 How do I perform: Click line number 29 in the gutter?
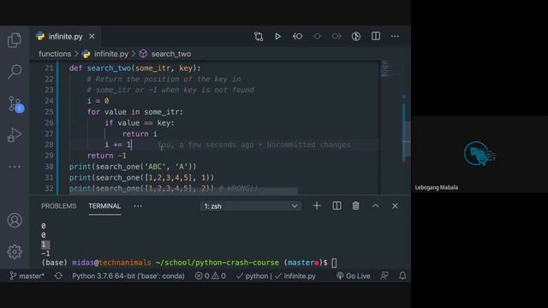tap(49, 156)
